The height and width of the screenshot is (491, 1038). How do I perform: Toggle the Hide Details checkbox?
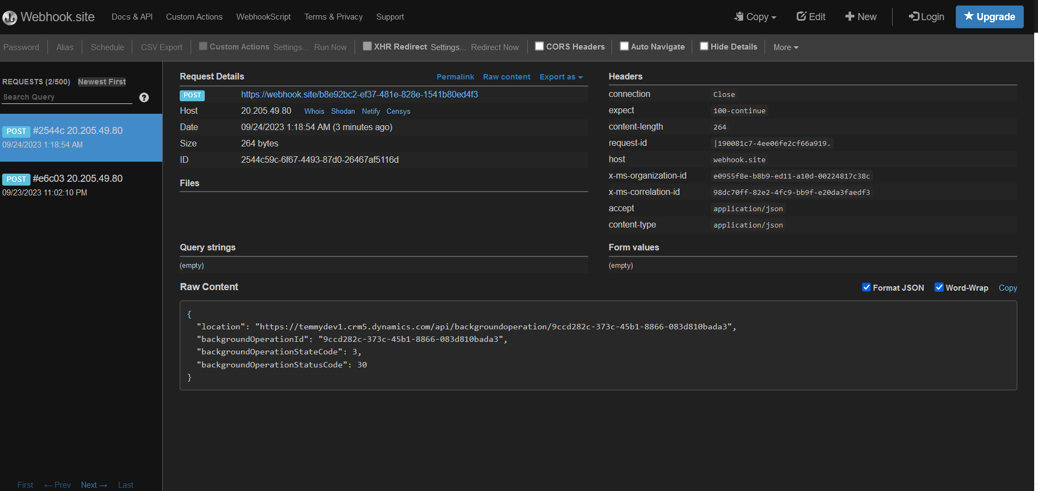coord(704,46)
